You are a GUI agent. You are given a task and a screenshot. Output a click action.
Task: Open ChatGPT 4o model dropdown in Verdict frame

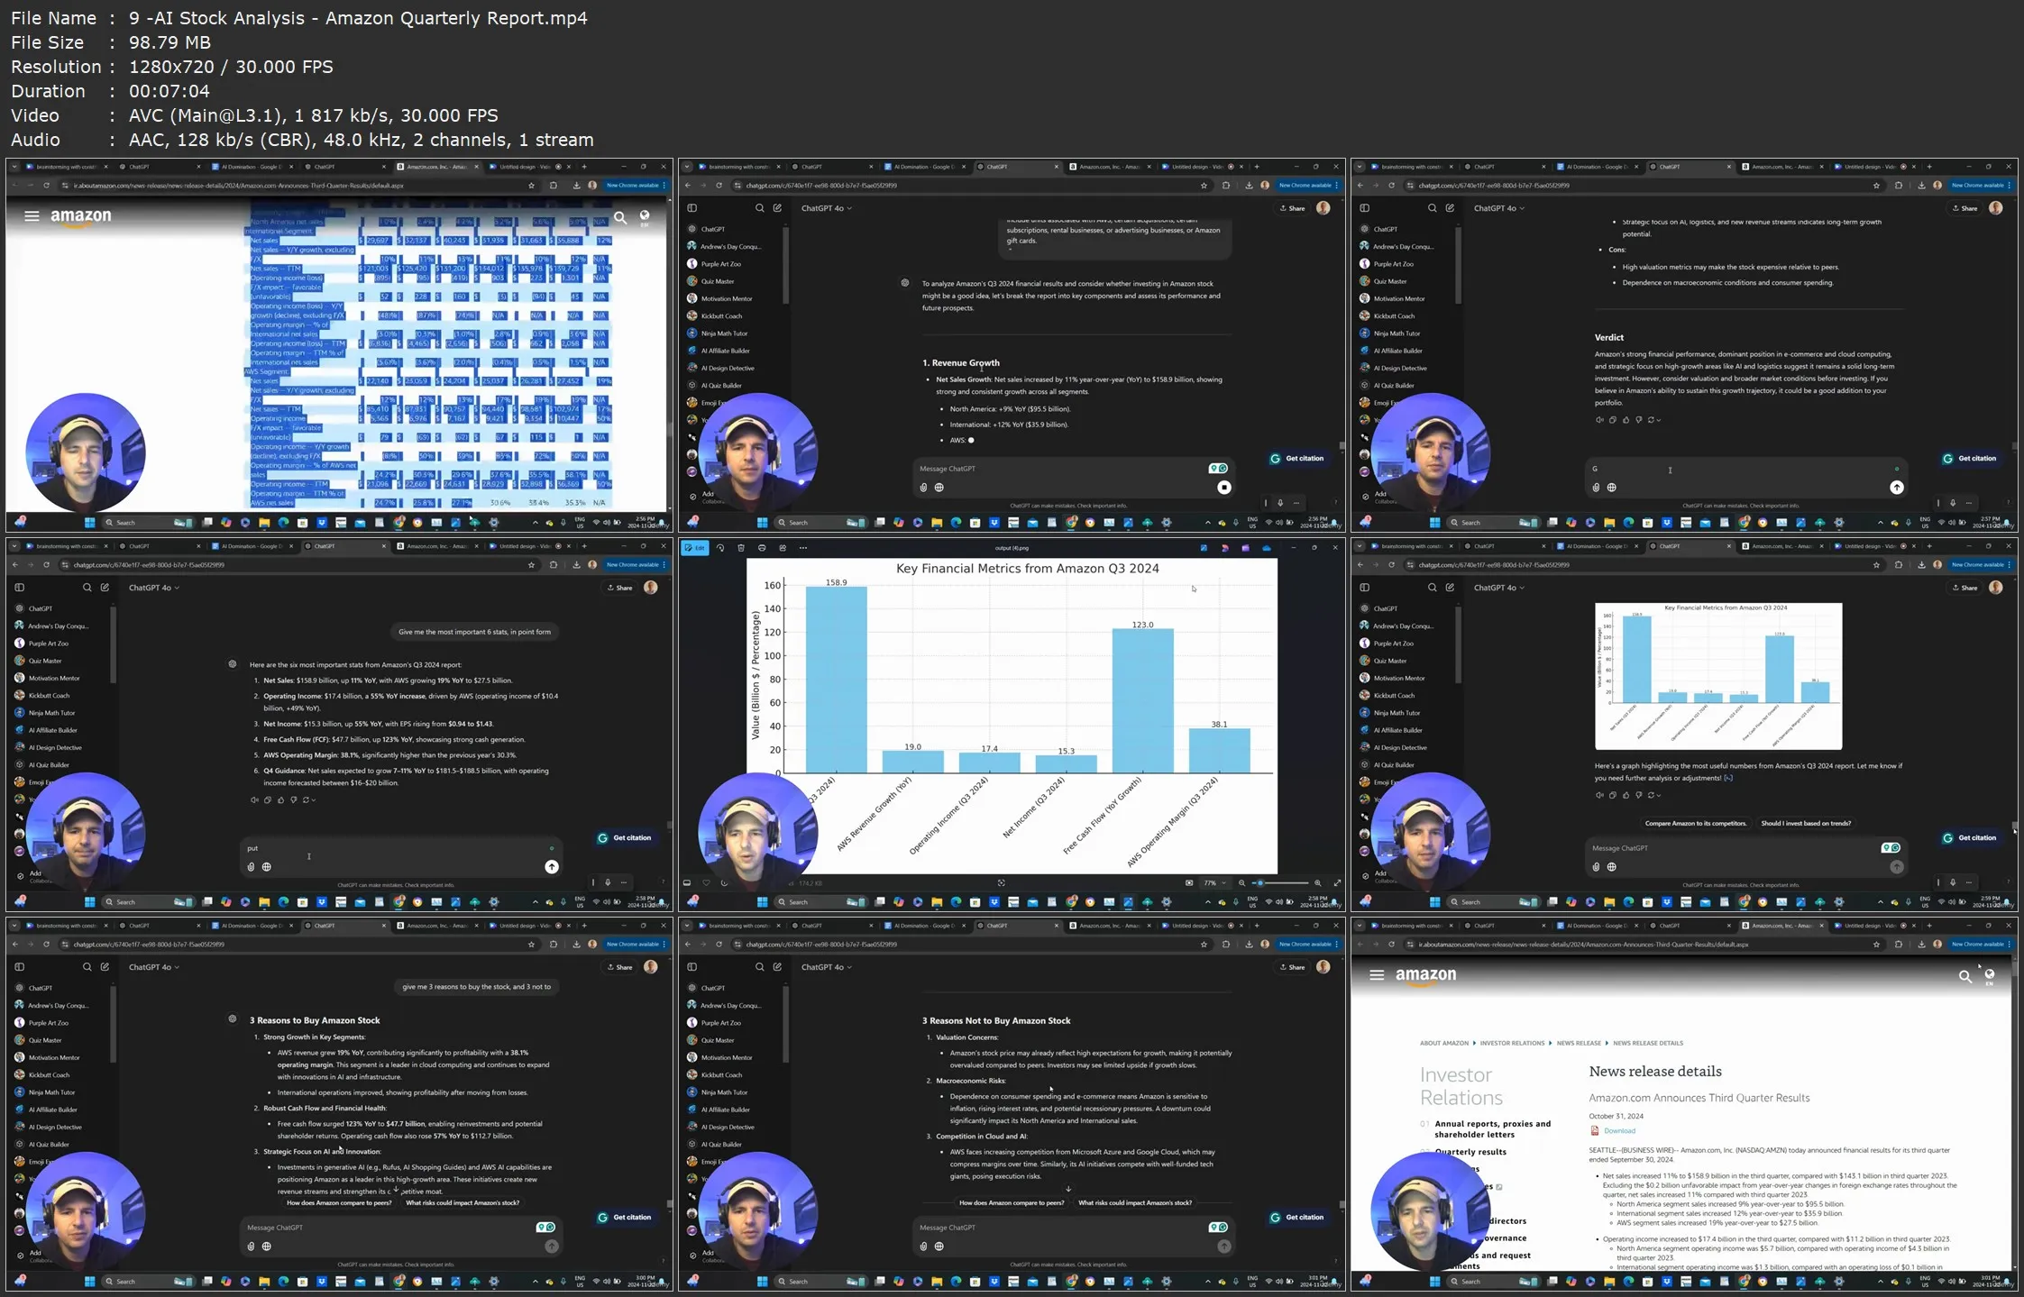click(x=1498, y=208)
